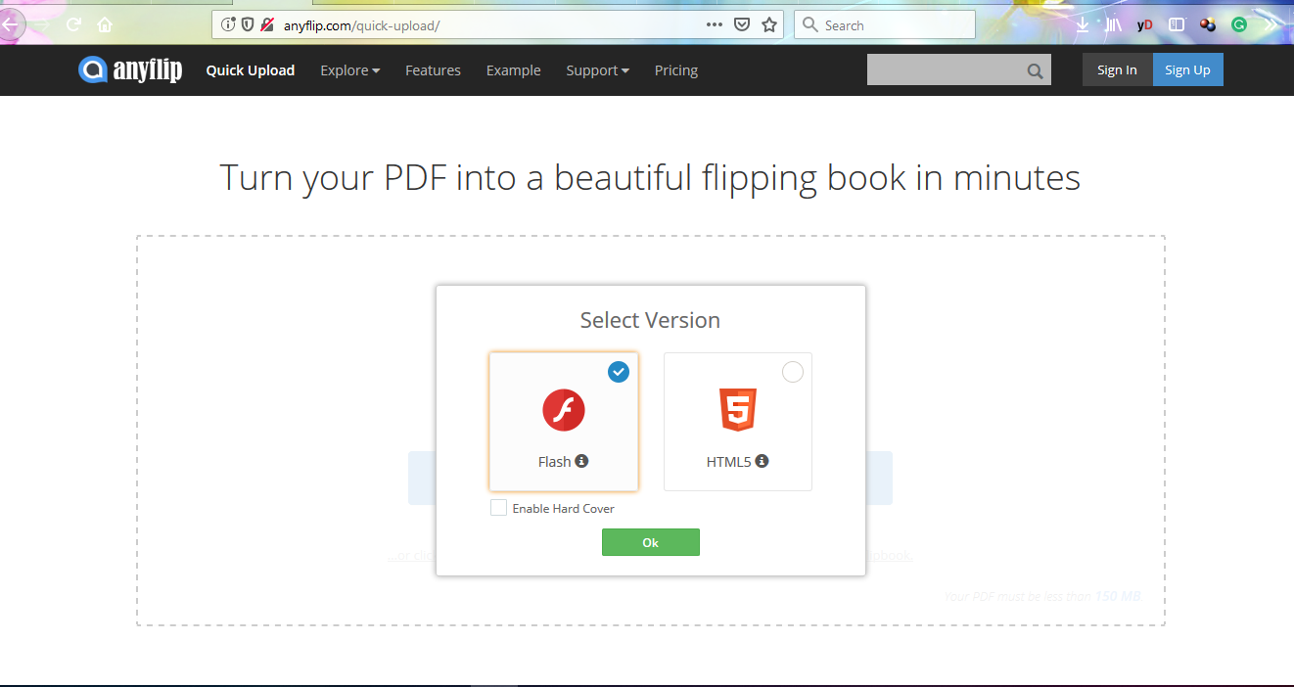The width and height of the screenshot is (1294, 687).
Task: Click the Flash info icon
Action: point(581,461)
